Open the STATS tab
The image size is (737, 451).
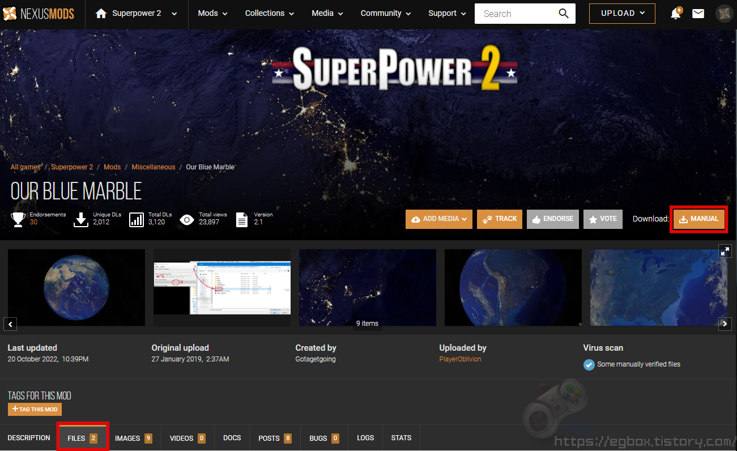pos(402,438)
